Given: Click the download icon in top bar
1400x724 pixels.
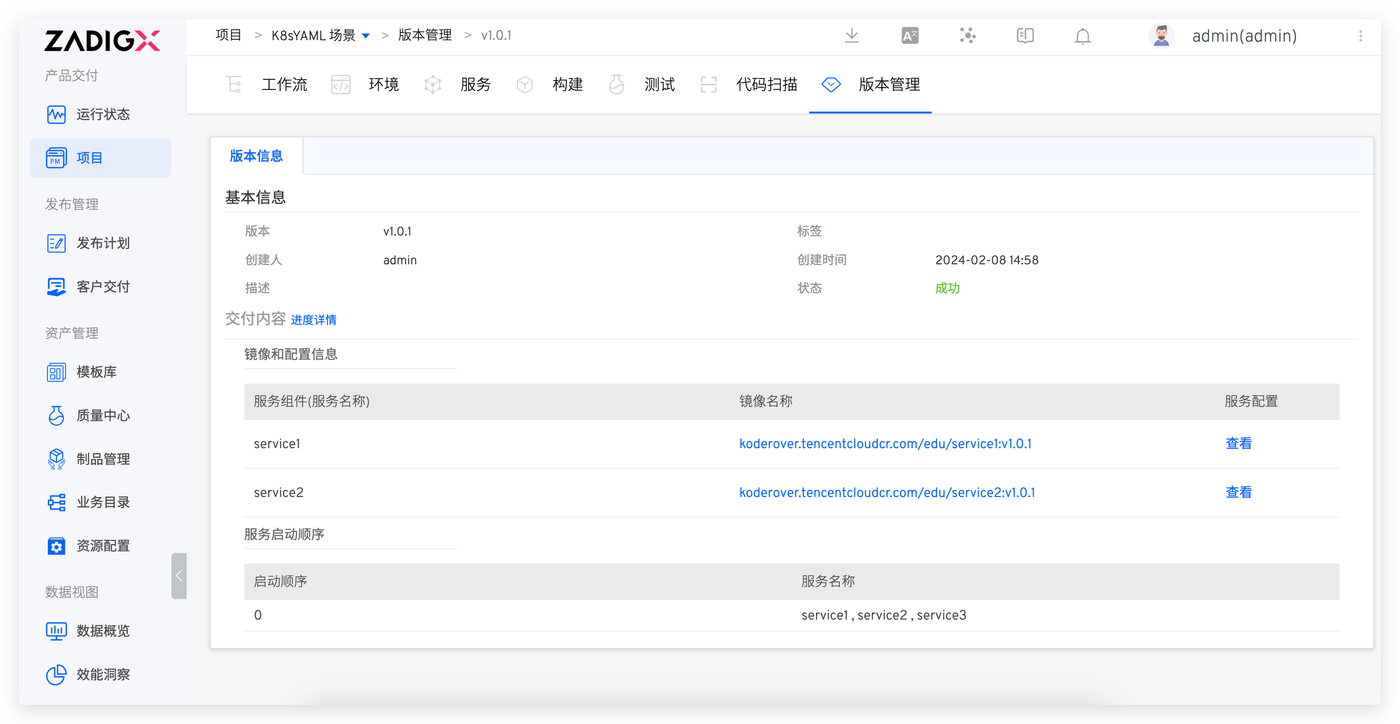Looking at the screenshot, I should tap(852, 35).
